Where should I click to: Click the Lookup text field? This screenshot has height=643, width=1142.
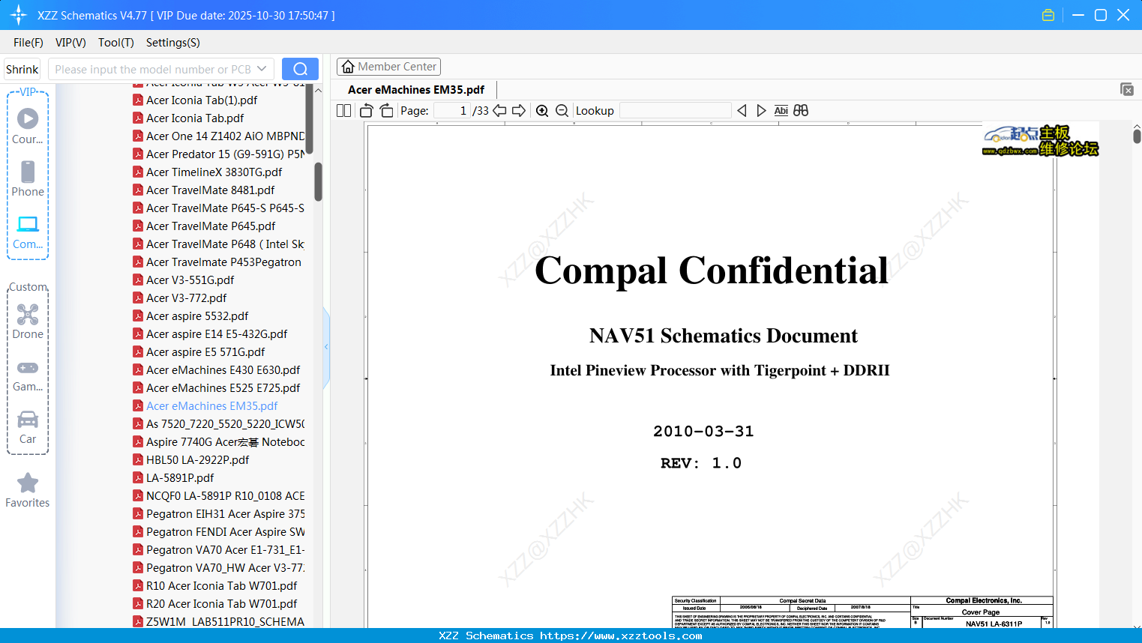pos(675,111)
